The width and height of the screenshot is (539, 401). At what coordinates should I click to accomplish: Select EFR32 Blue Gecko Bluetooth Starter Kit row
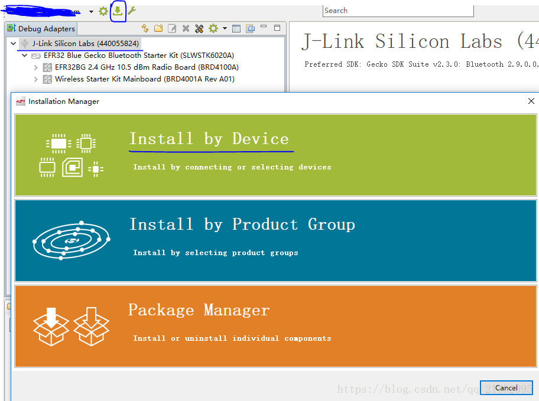pyautogui.click(x=139, y=56)
